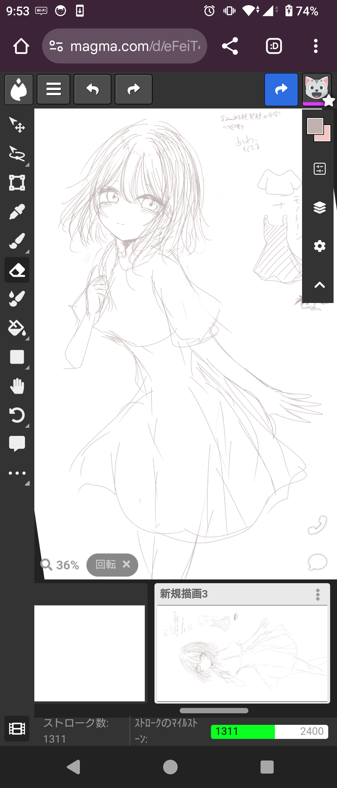Select the Eraser tool

tap(17, 270)
